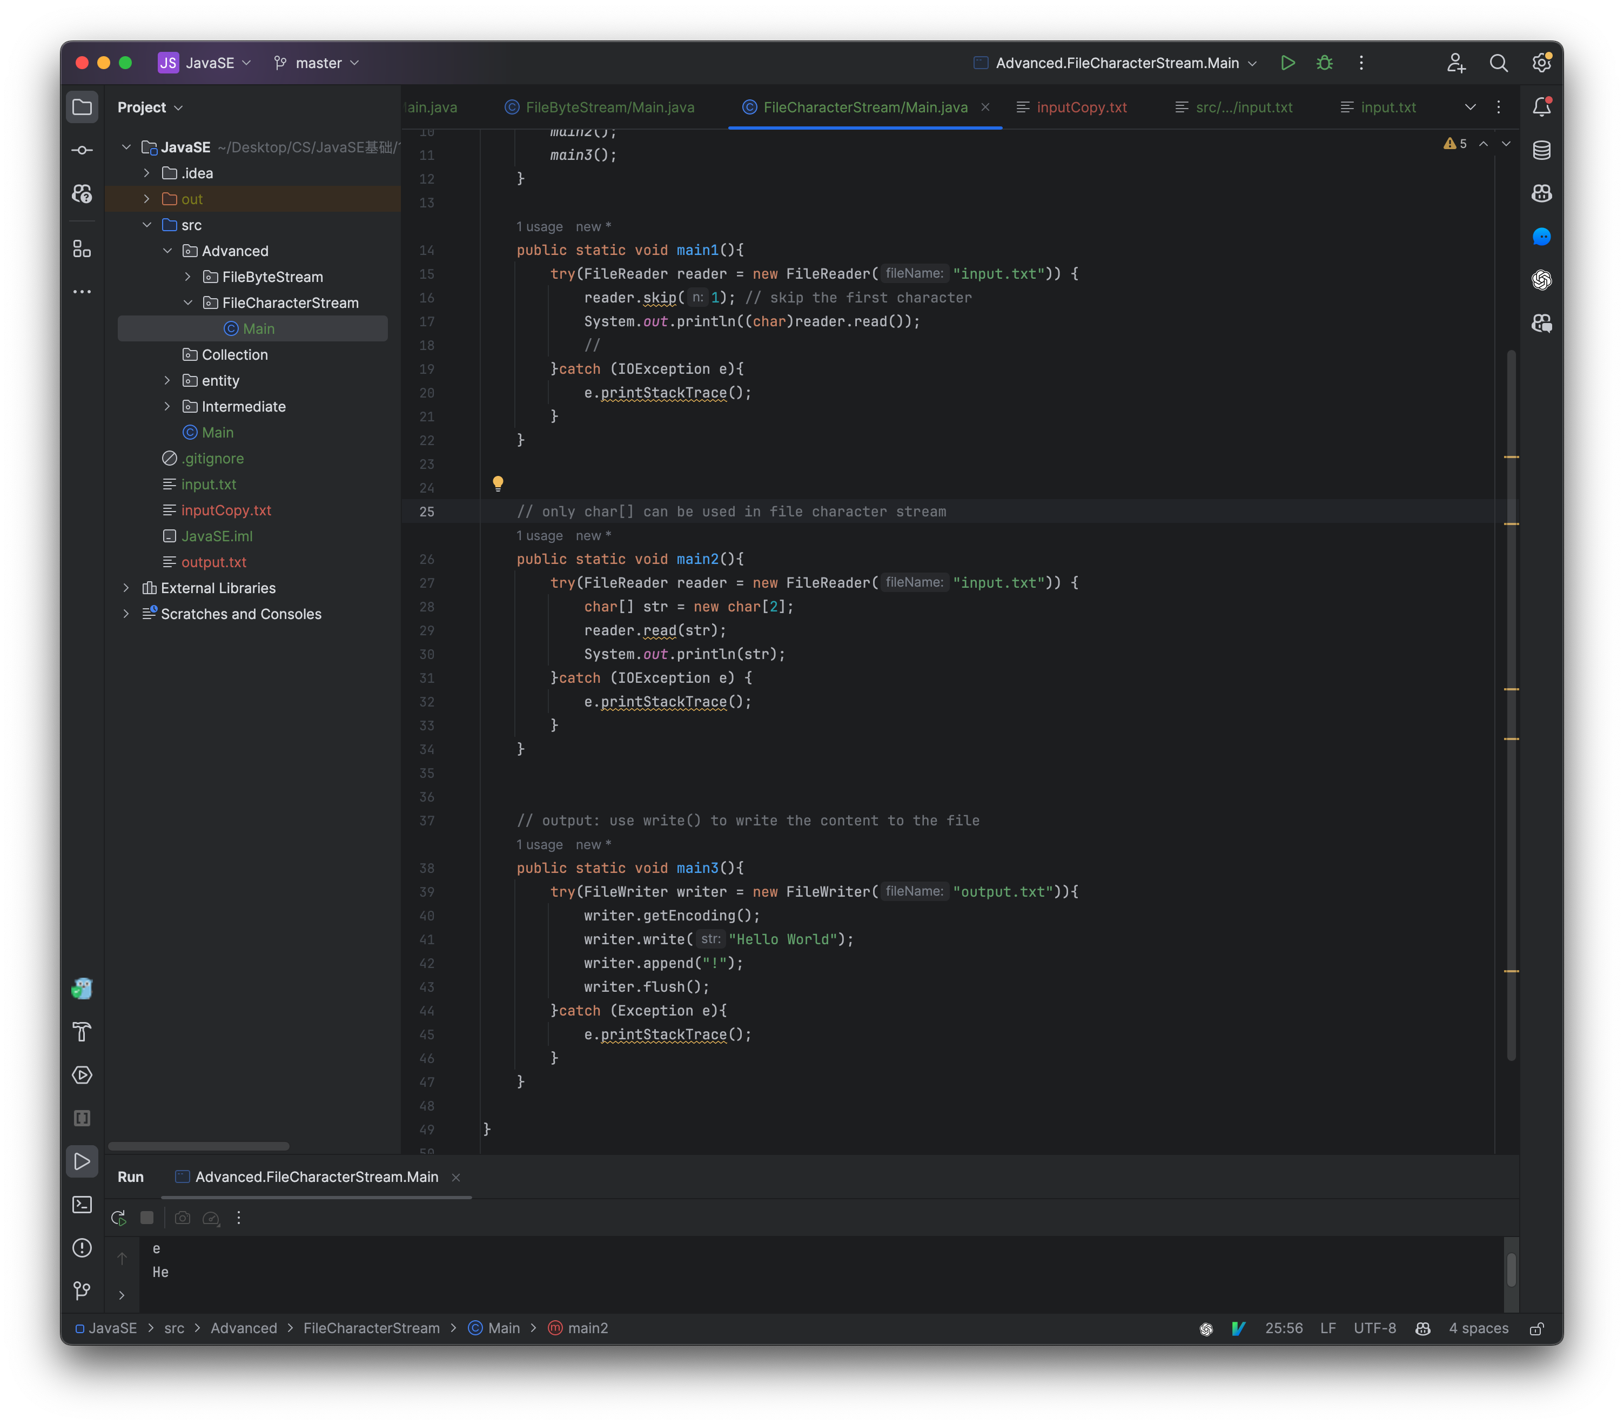Screen dimensions: 1624x1425
Task: Open the Terminal tool window
Action: [x=82, y=1205]
